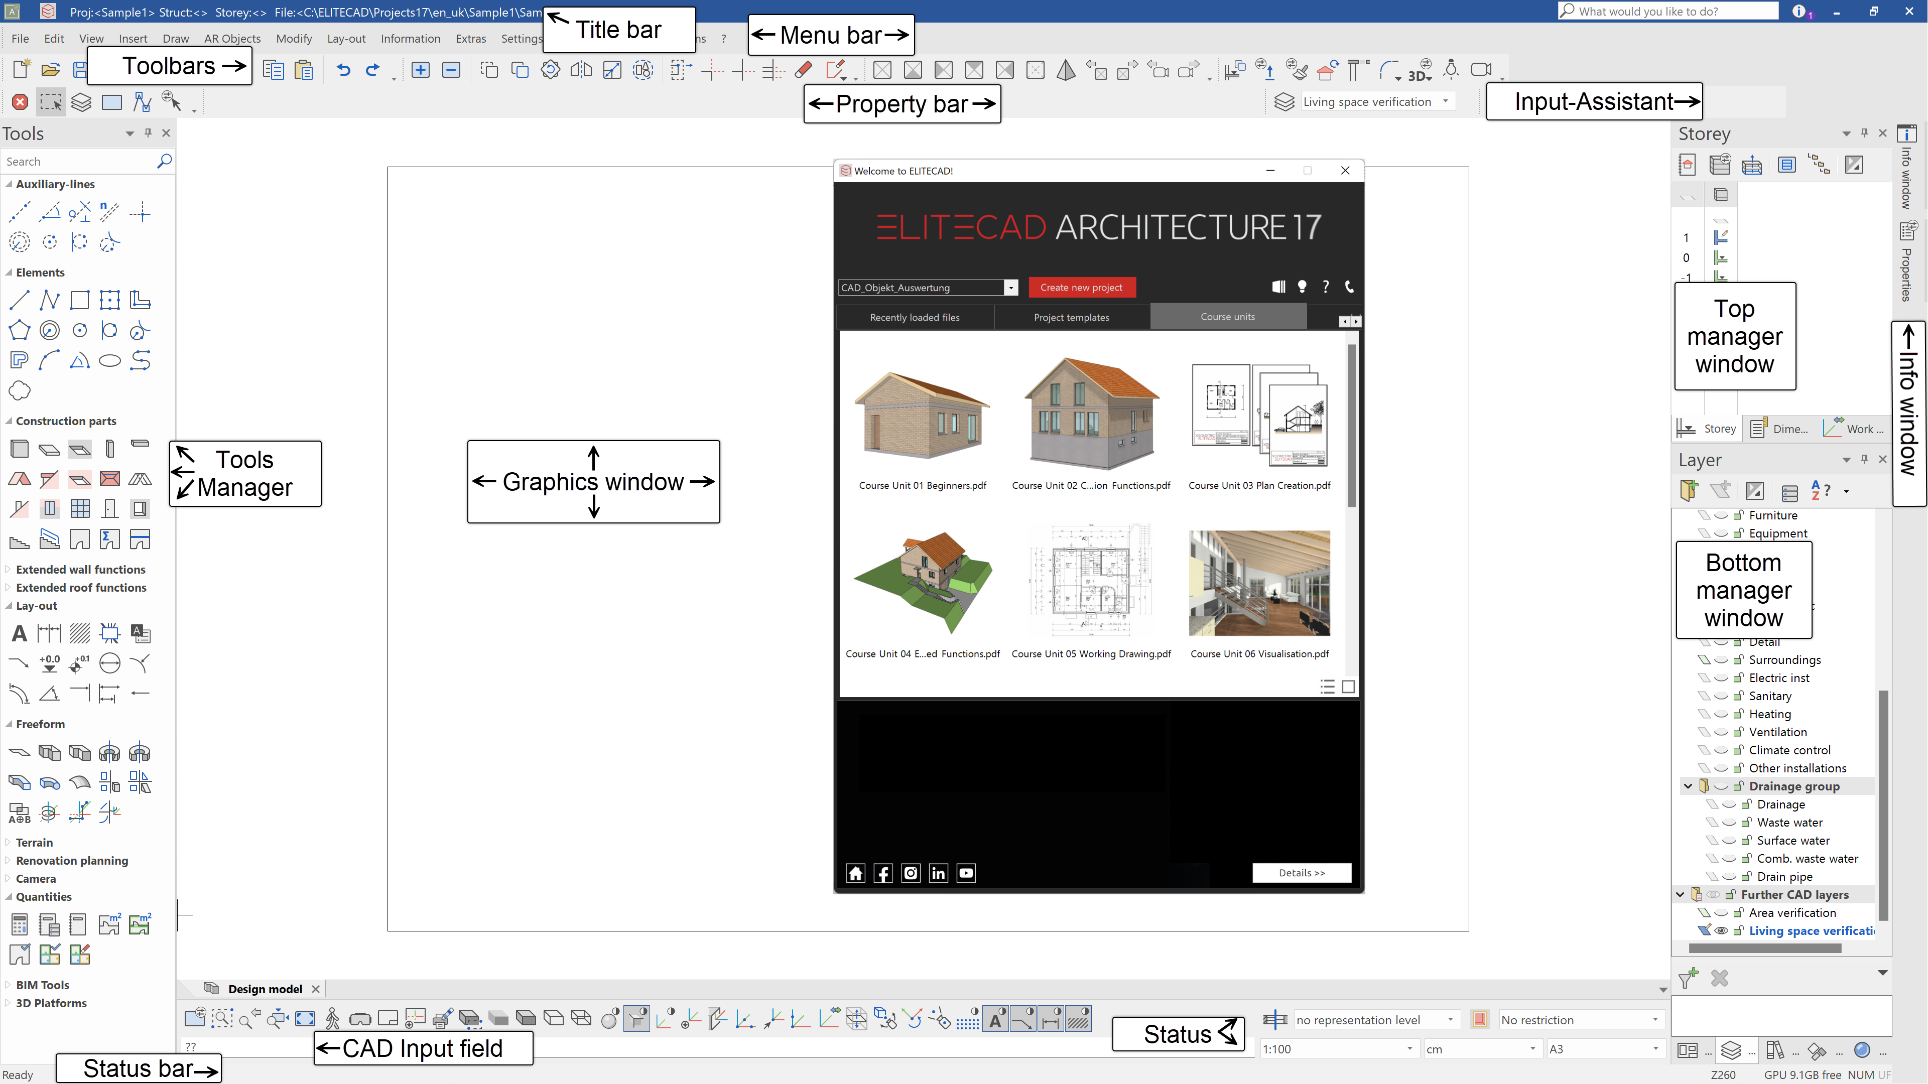The width and height of the screenshot is (1928, 1084).
Task: Toggle visibility of the Waste water layer
Action: pos(1730,823)
